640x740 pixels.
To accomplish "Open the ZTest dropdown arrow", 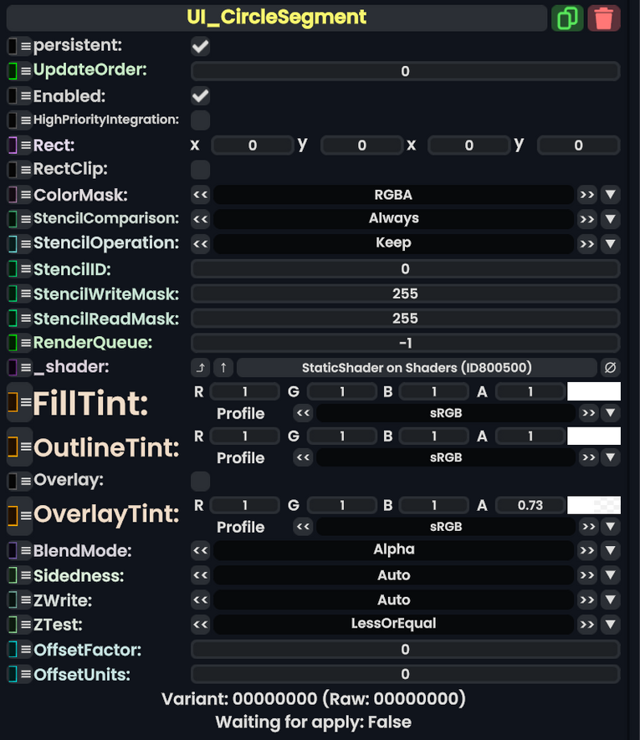I will point(611,624).
